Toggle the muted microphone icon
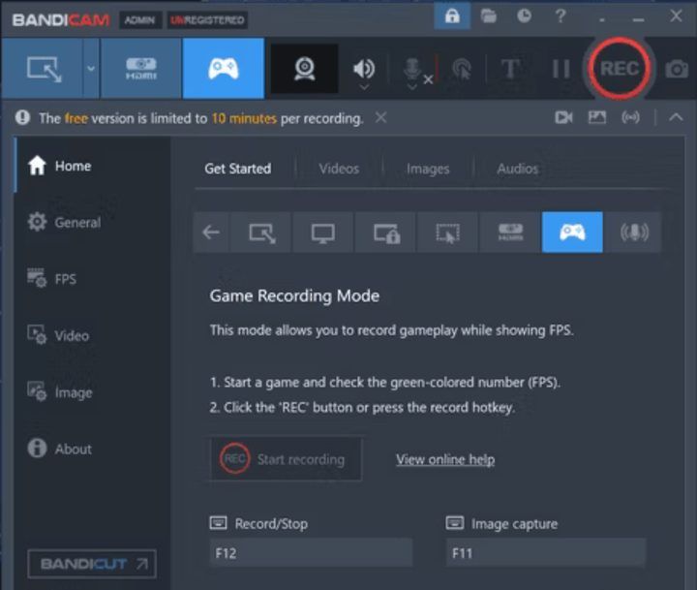The width and height of the screenshot is (697, 590). point(412,69)
